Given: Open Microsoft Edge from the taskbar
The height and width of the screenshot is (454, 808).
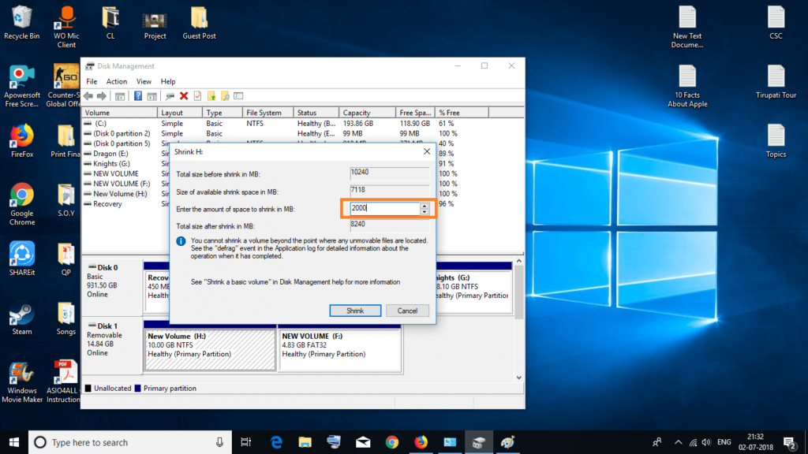Looking at the screenshot, I should [x=275, y=442].
